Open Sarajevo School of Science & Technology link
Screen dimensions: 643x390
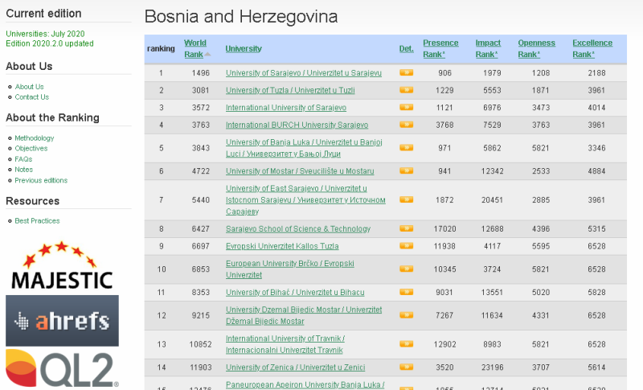click(x=297, y=228)
